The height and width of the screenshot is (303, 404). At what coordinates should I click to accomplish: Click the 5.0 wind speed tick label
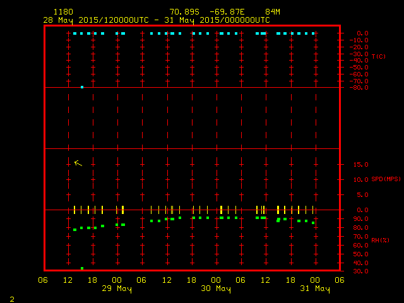point(362,195)
